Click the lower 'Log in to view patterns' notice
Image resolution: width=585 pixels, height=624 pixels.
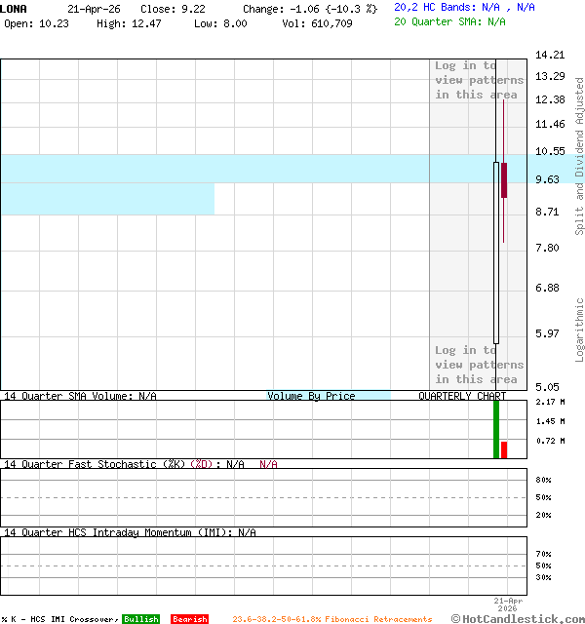(x=479, y=365)
